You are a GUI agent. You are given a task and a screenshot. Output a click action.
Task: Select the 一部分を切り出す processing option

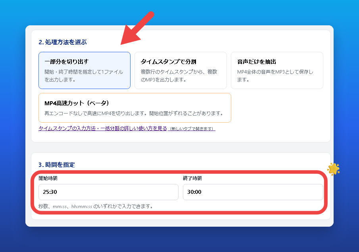pyautogui.click(x=84, y=70)
